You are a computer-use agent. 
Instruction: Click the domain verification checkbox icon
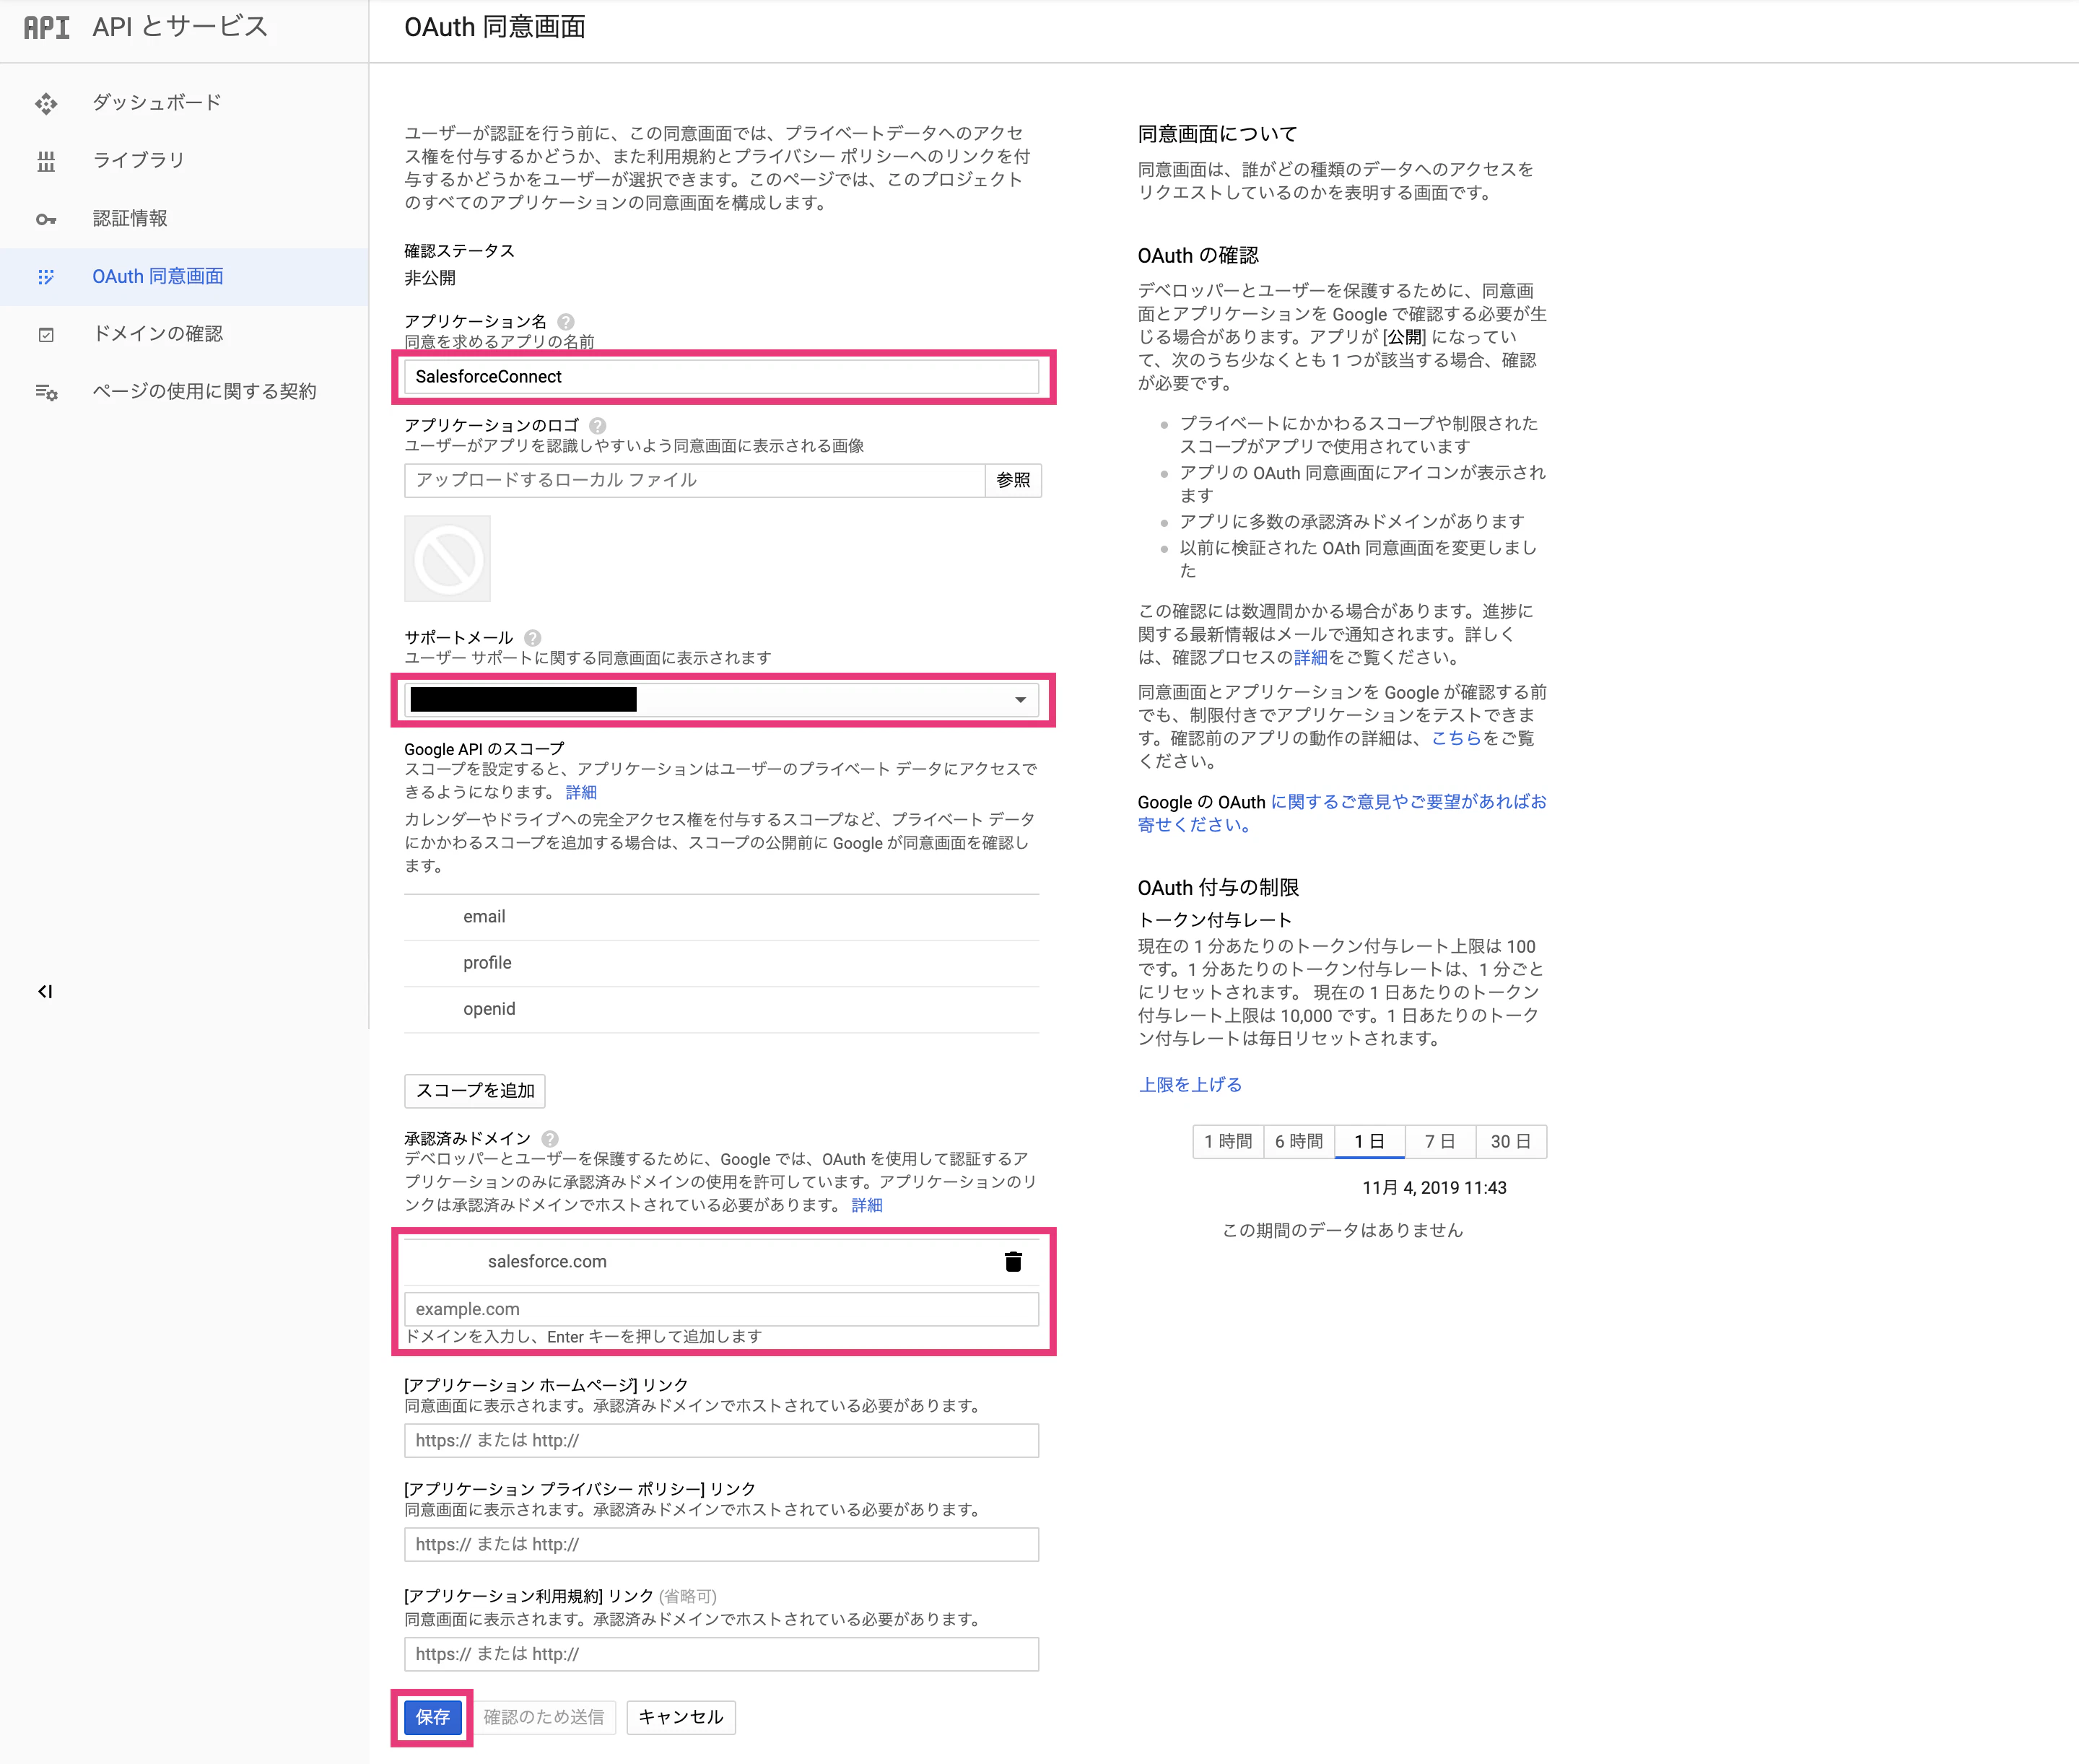[x=46, y=335]
